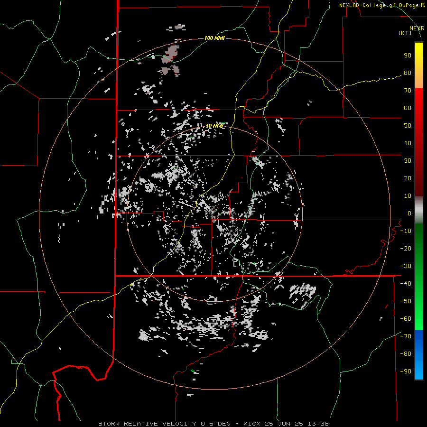Viewport: 427px width, 427px height.
Task: Click the -20 value on color scale
Action: point(406,249)
